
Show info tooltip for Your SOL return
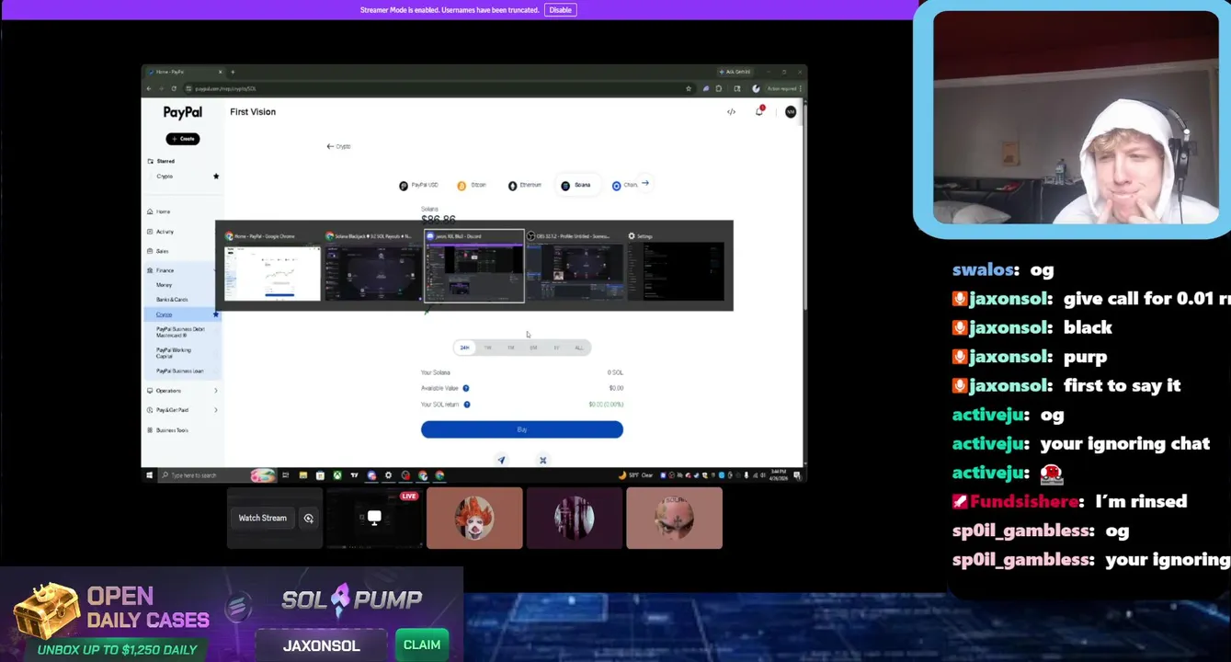[x=467, y=405]
